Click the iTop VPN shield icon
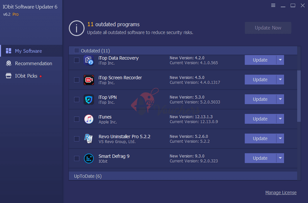308x203 pixels. (x=89, y=100)
